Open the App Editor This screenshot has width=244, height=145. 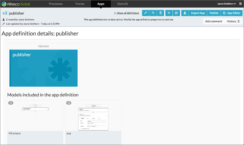click(x=232, y=13)
